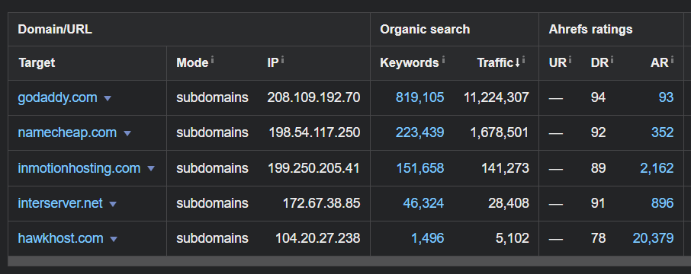Image resolution: width=691 pixels, height=274 pixels.
Task: Click info icon next to DR header
Action: [x=612, y=60]
